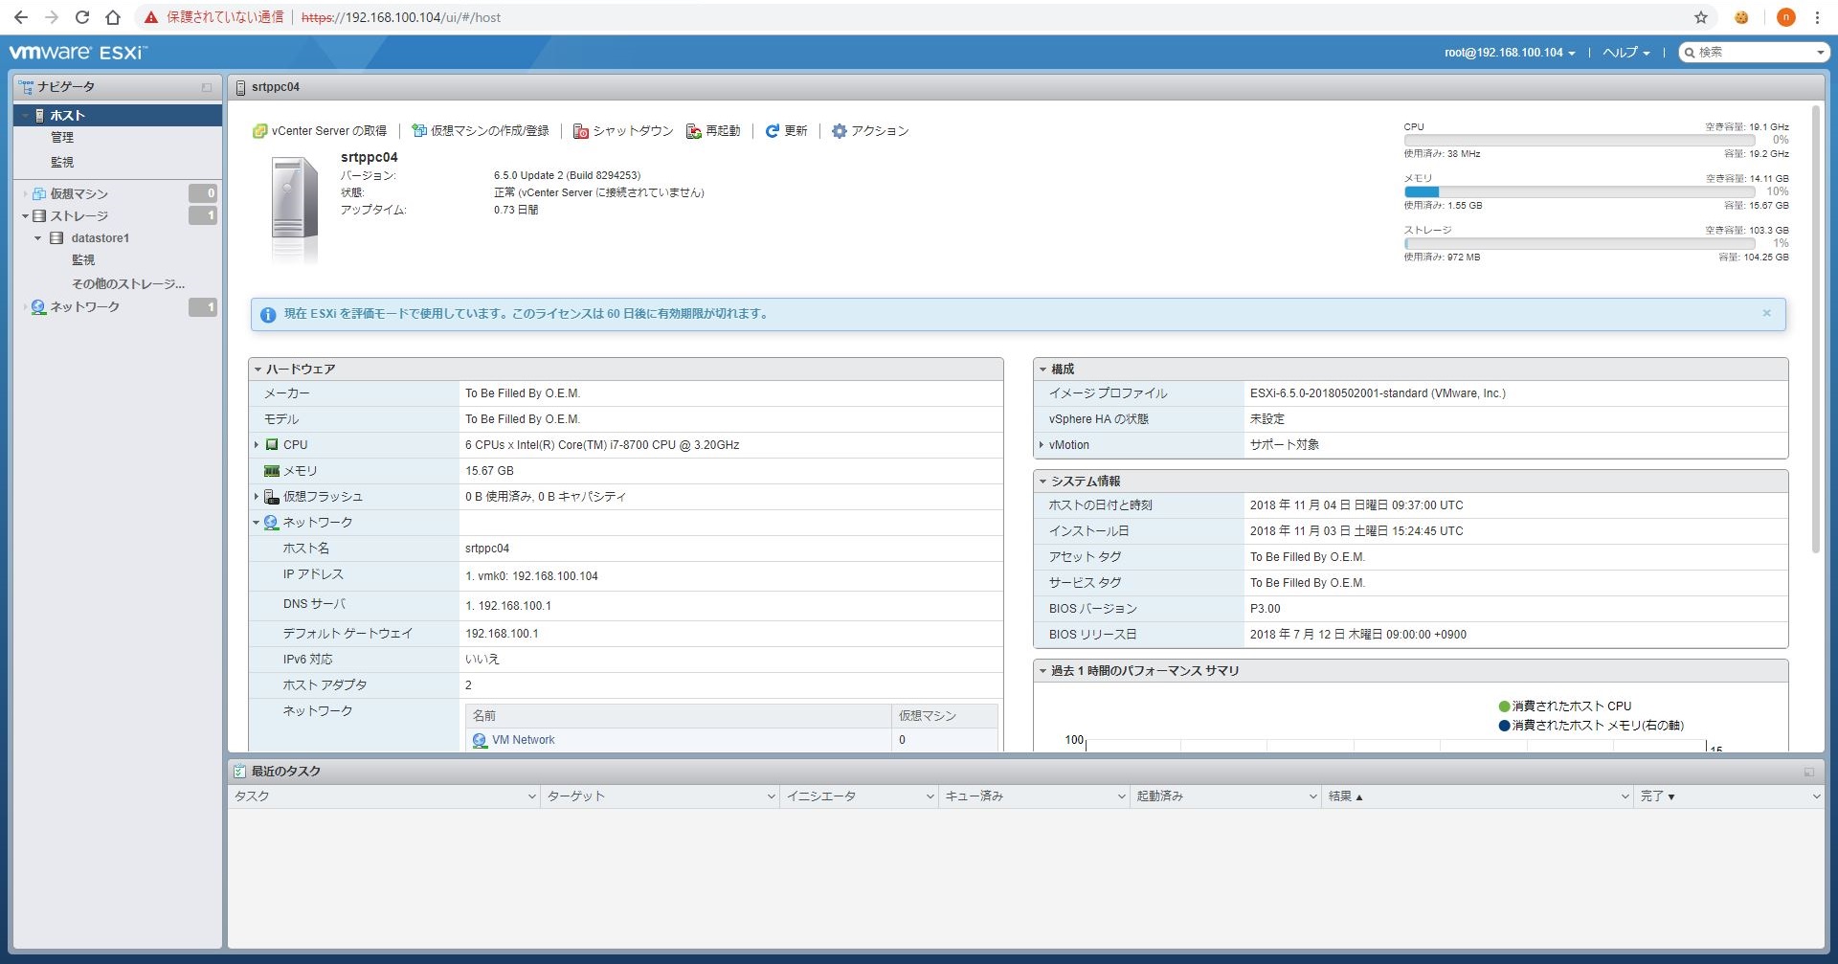Collapse the performance summary panel
1838x964 pixels.
pyautogui.click(x=1042, y=671)
